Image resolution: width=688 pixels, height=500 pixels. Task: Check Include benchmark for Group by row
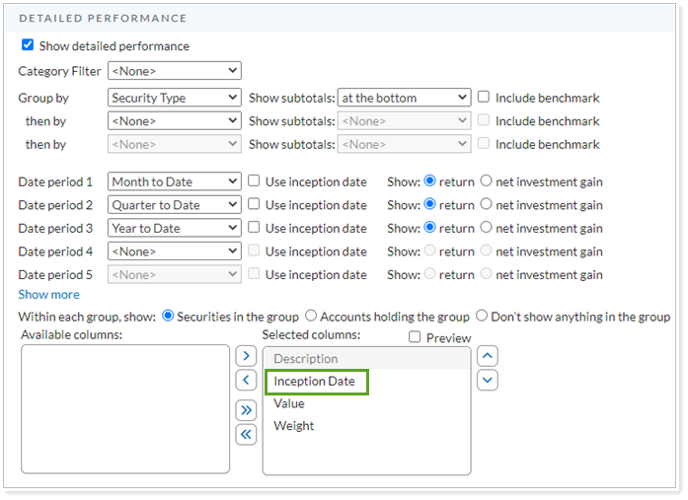[x=484, y=98]
